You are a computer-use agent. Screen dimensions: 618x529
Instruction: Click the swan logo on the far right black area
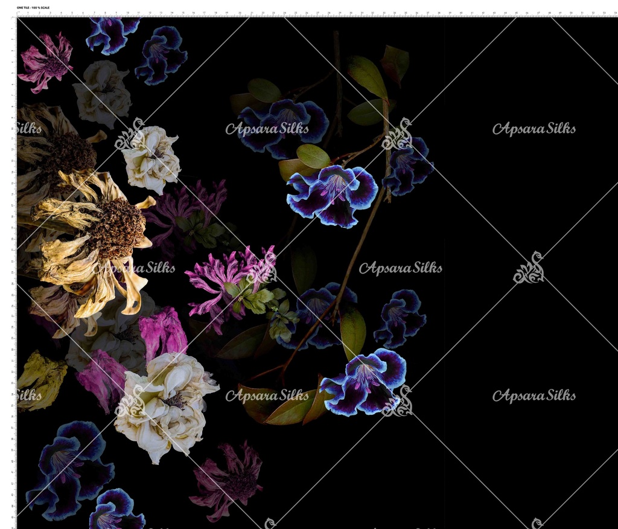pyautogui.click(x=529, y=268)
